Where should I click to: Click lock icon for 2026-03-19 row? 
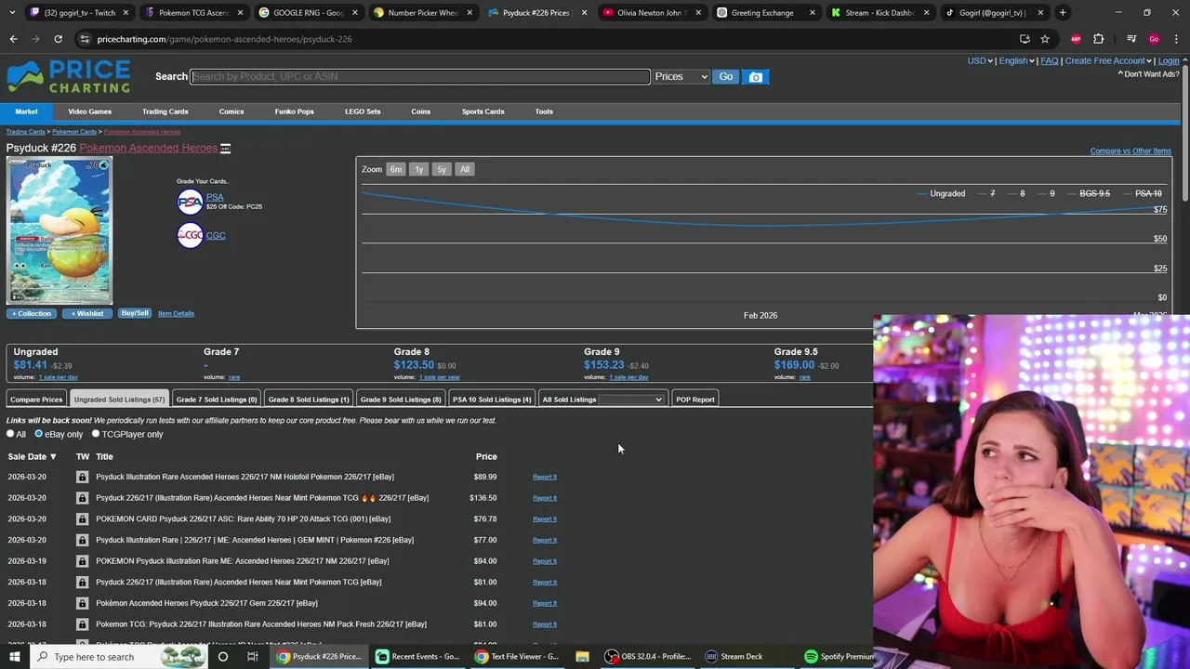(82, 561)
